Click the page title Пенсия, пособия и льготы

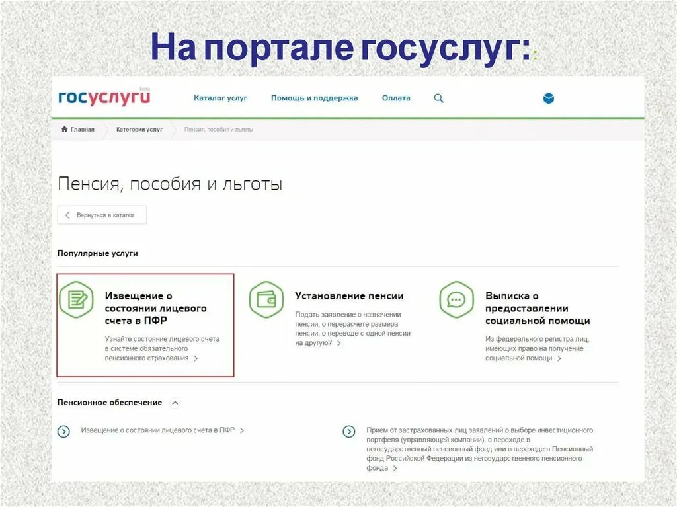pyautogui.click(x=170, y=184)
